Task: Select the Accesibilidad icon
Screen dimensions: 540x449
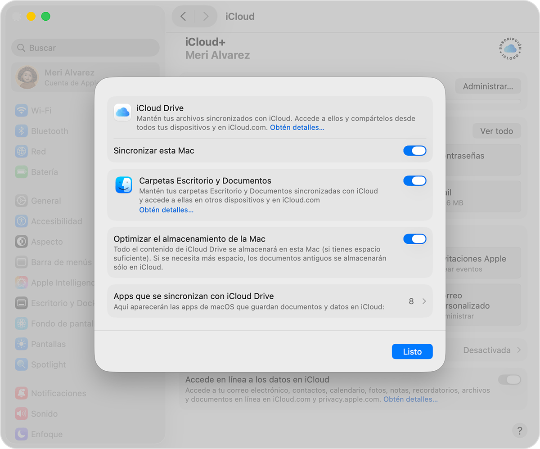Action: click(x=21, y=221)
